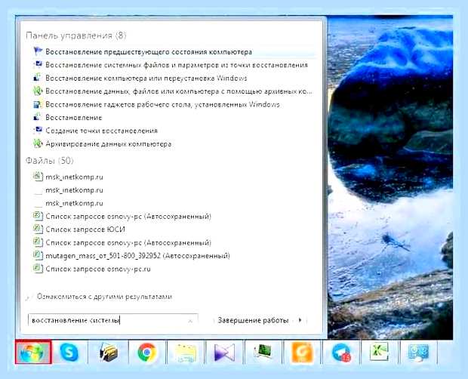The image size is (468, 379).
Task: Click file icon of 'Список запросов osnovy-pc.ru'
Action: click(38, 268)
